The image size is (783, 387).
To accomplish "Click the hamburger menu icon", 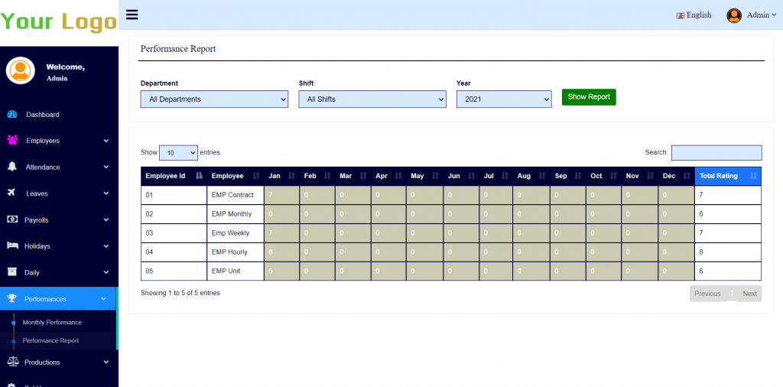I will point(132,15).
